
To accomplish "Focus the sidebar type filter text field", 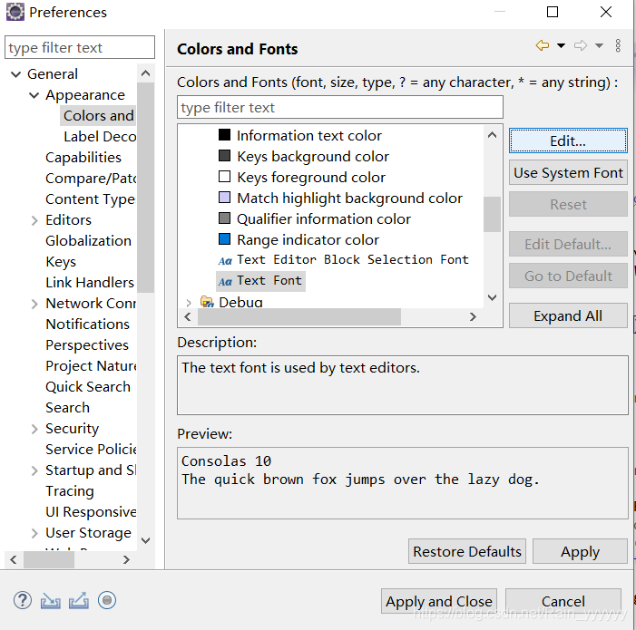I will tap(80, 47).
